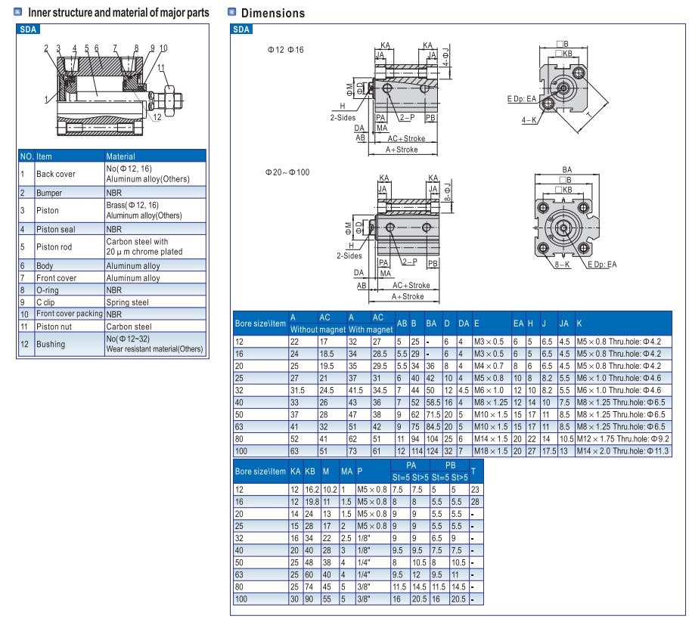Click the '4-K' callout on upper front view
689x622 pixels.
529,120
